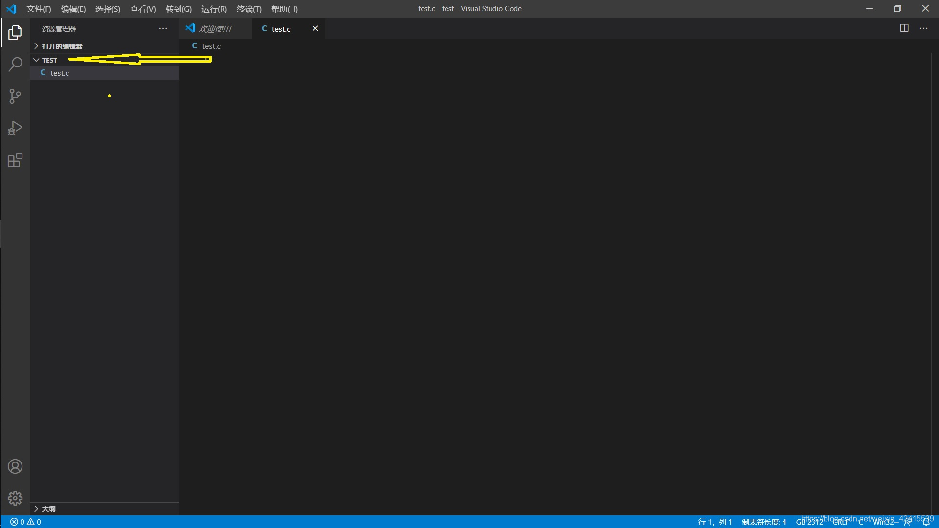Viewport: 939px width, 528px height.
Task: Split the editor to the right
Action: pos(904,28)
